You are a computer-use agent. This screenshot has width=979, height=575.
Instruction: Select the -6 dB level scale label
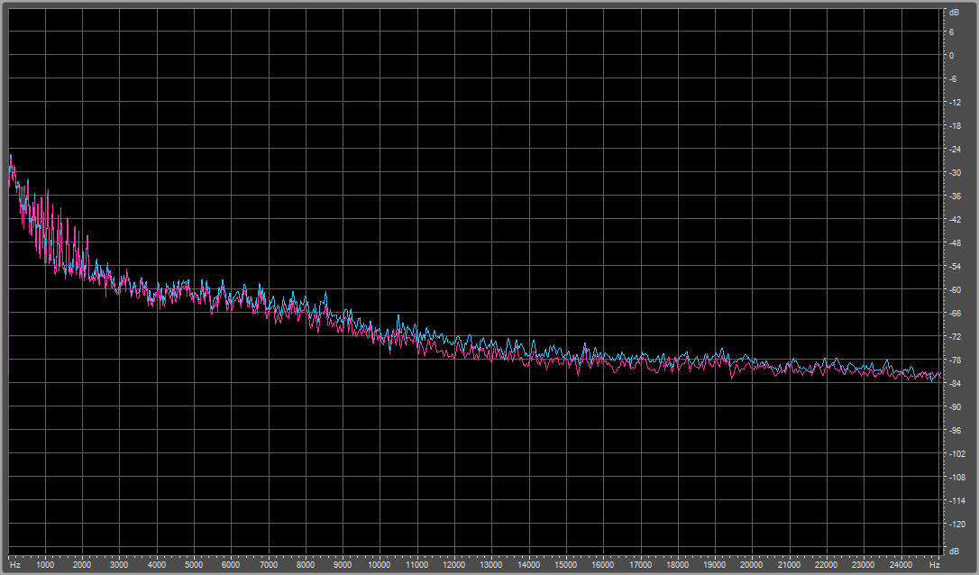tap(953, 78)
